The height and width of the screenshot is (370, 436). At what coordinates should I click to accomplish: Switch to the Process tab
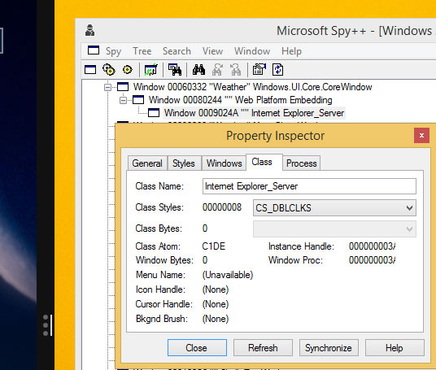point(302,163)
